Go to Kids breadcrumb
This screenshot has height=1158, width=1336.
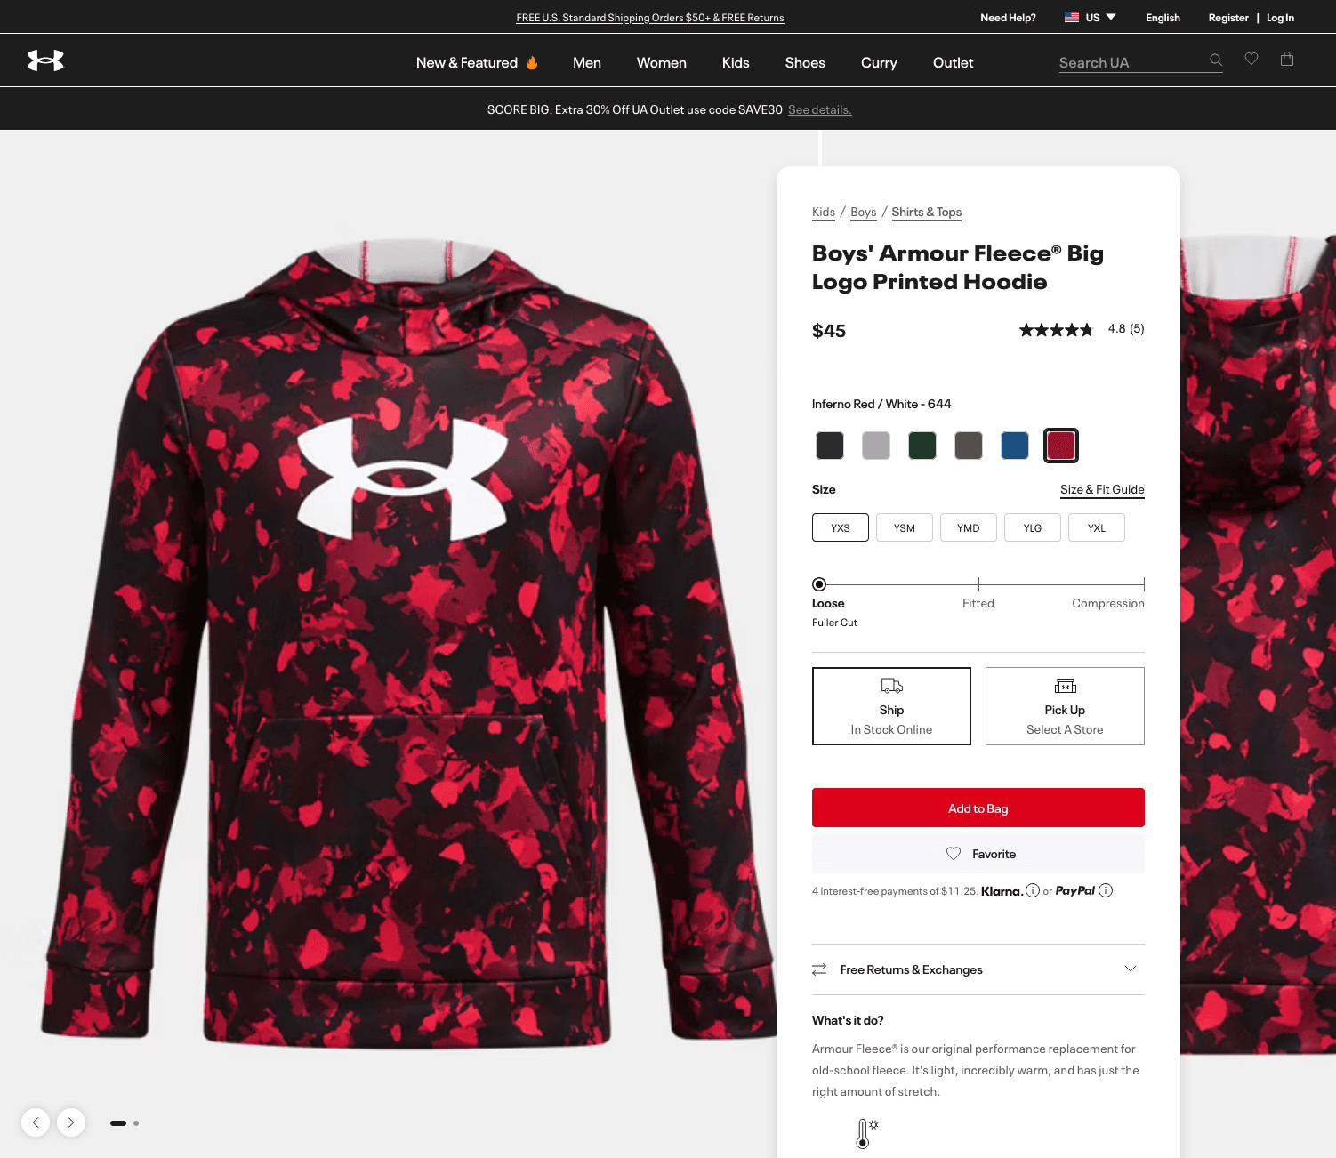coord(824,212)
